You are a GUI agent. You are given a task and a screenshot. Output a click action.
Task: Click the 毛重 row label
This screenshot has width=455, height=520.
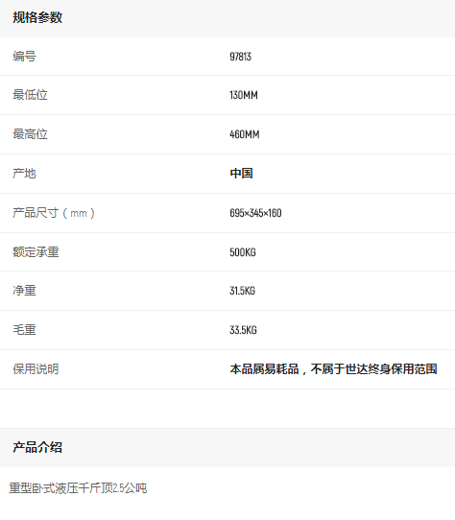tap(24, 330)
